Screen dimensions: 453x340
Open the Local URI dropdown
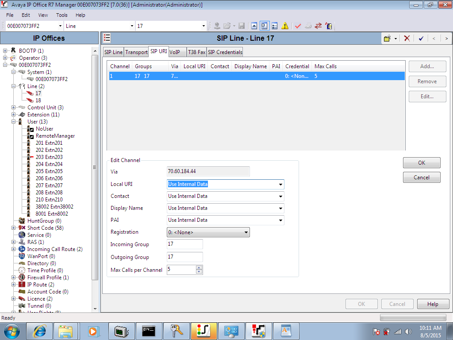pos(280,185)
